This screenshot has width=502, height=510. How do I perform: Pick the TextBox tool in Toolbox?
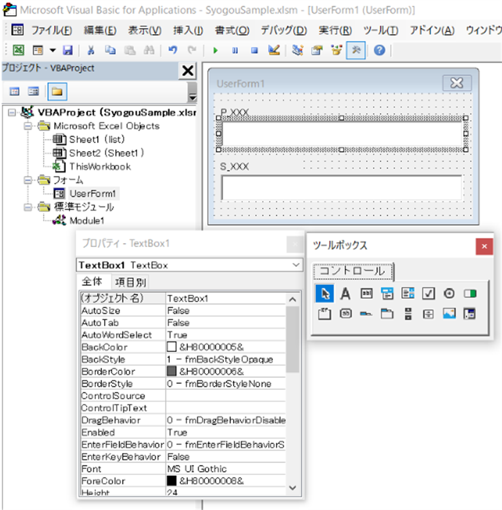(x=366, y=293)
